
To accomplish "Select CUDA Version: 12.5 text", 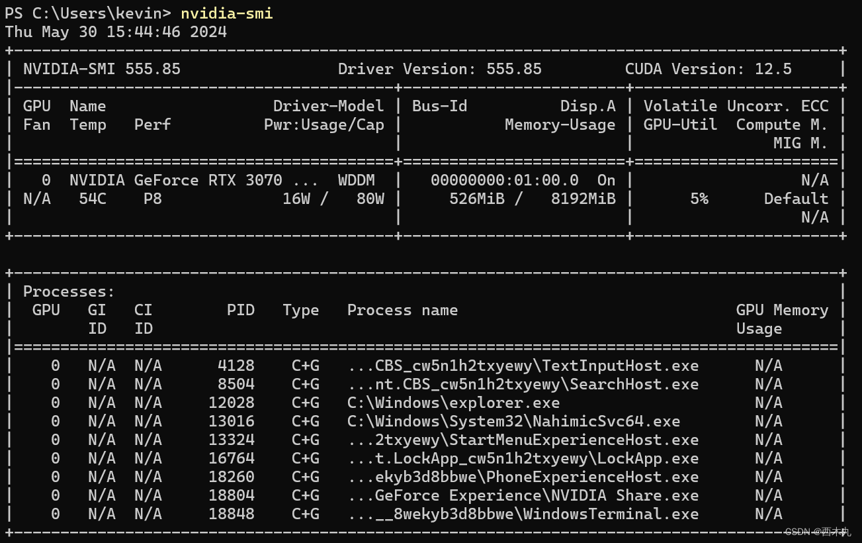I will point(708,69).
